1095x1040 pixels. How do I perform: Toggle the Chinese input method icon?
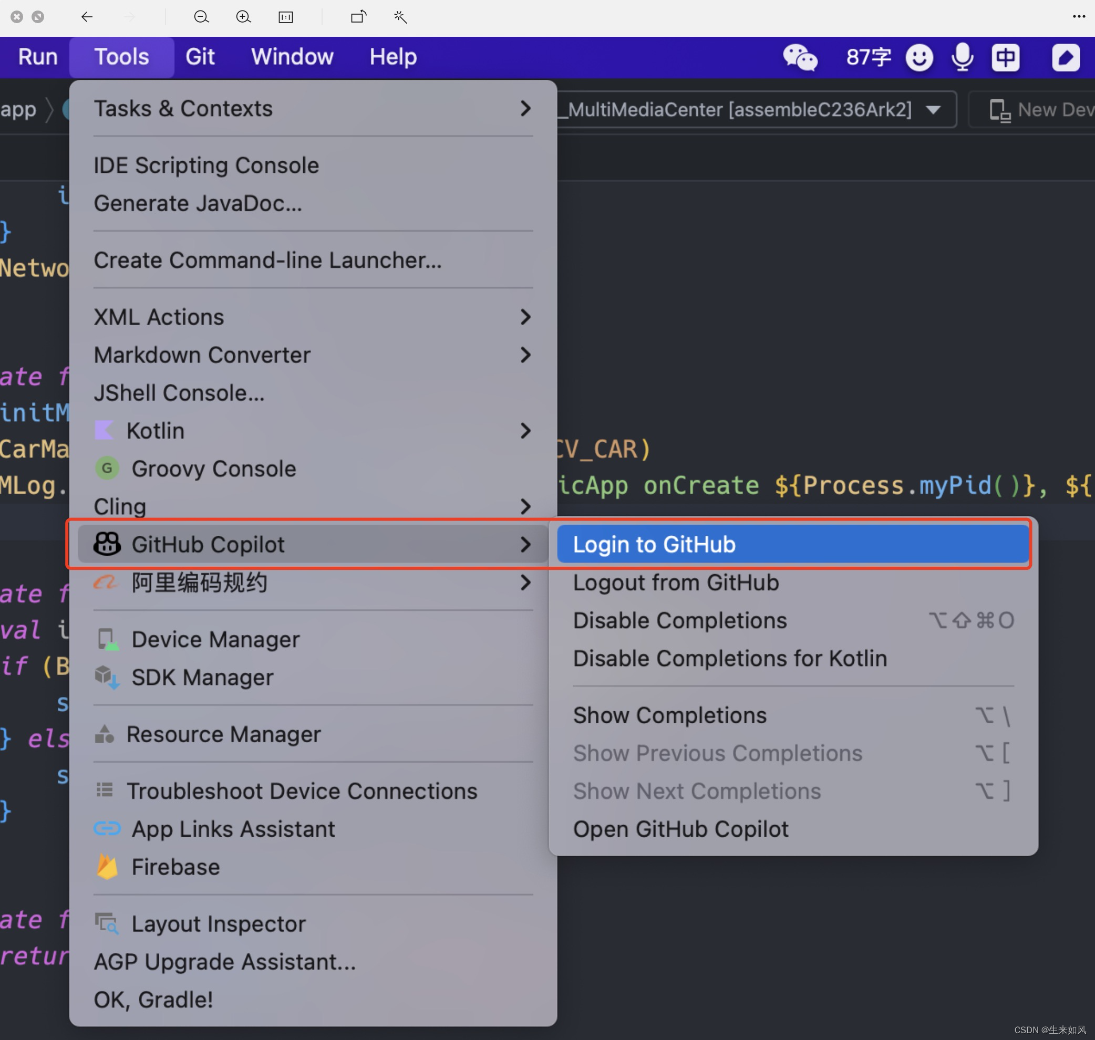click(1005, 57)
